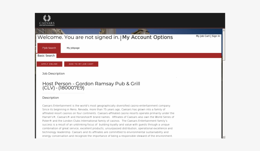This screenshot has width=260, height=151.
Task: Click the Description subheading
Action: [x=51, y=98]
